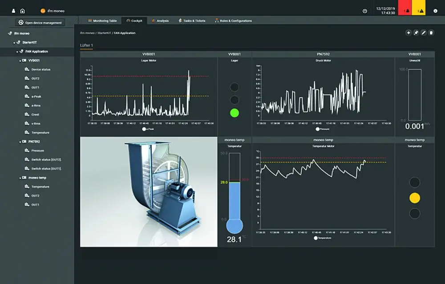Click the info icon in top-right corner

click(435, 11)
